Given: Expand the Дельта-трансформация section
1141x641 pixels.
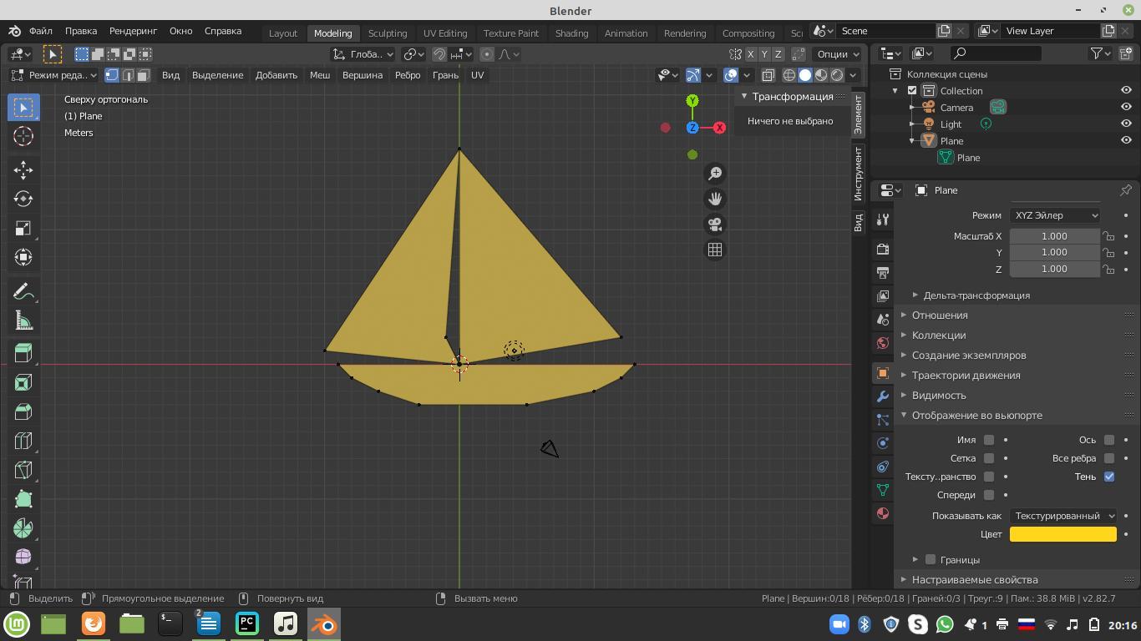Looking at the screenshot, I should coord(976,295).
